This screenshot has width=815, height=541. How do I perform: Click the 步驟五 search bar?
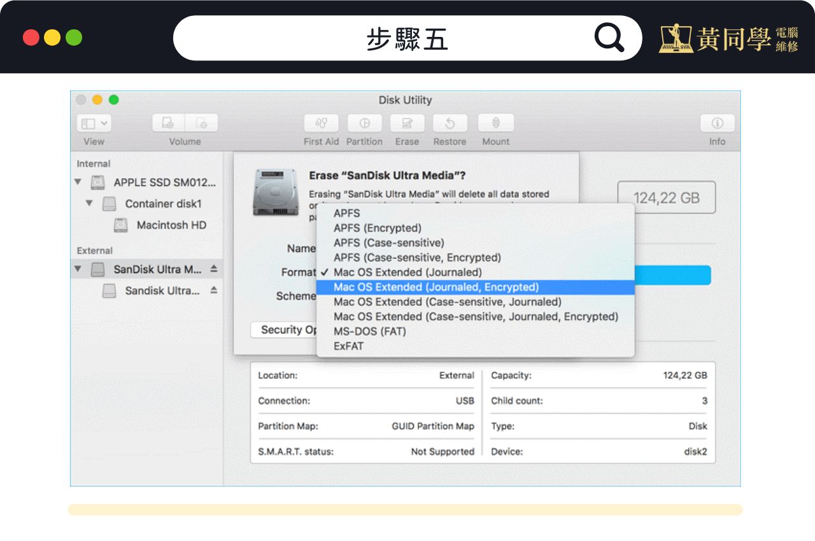[407, 38]
